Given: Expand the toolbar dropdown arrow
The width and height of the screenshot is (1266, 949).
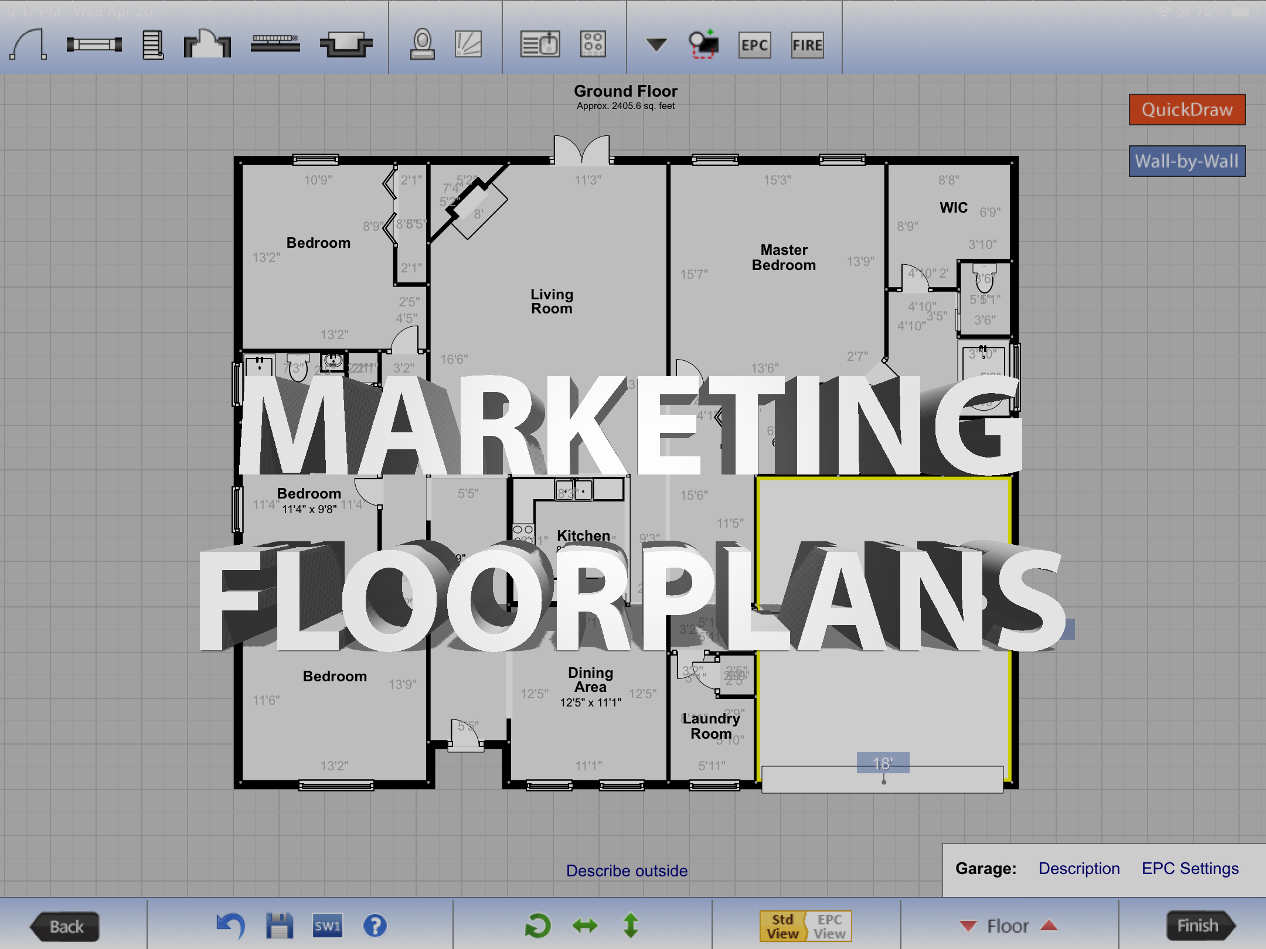Looking at the screenshot, I should (x=656, y=45).
